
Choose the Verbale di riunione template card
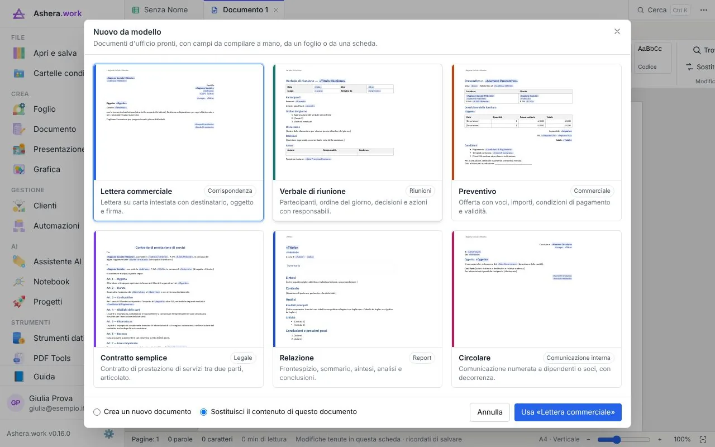coord(357,142)
